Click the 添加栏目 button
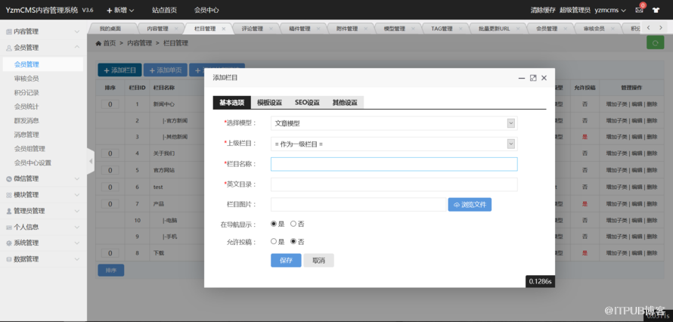673x322 pixels. tap(119, 70)
